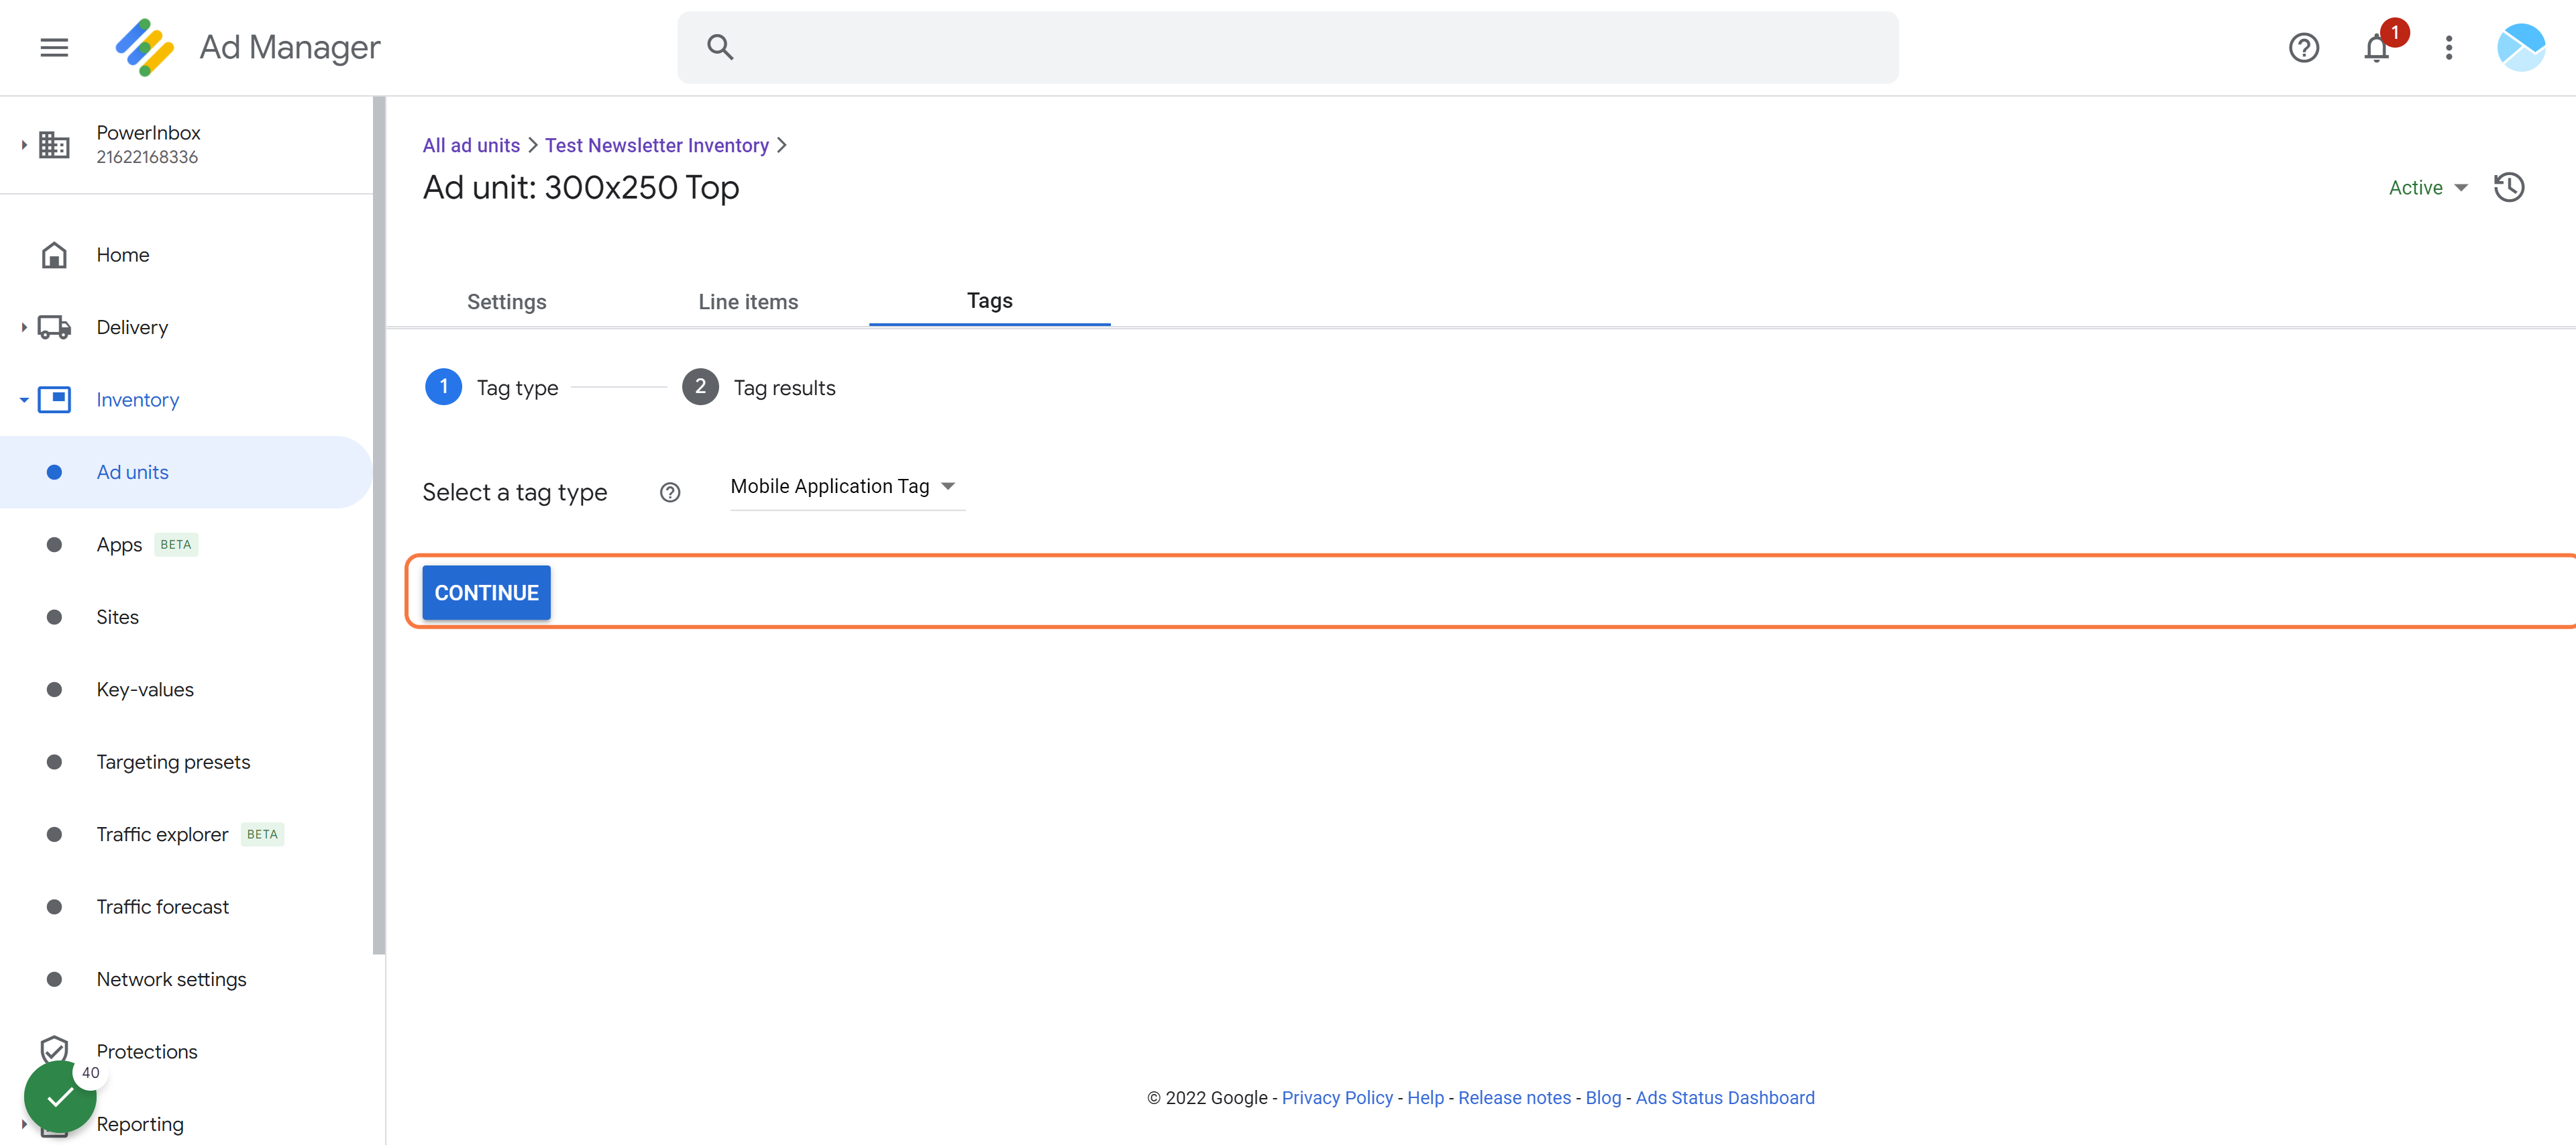Screen dimensions: 2576x1145
Task: View the ad unit change history
Action: [2508, 187]
